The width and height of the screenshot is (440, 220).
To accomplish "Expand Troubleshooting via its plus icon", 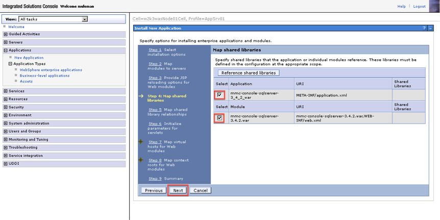I will pos(6,148).
